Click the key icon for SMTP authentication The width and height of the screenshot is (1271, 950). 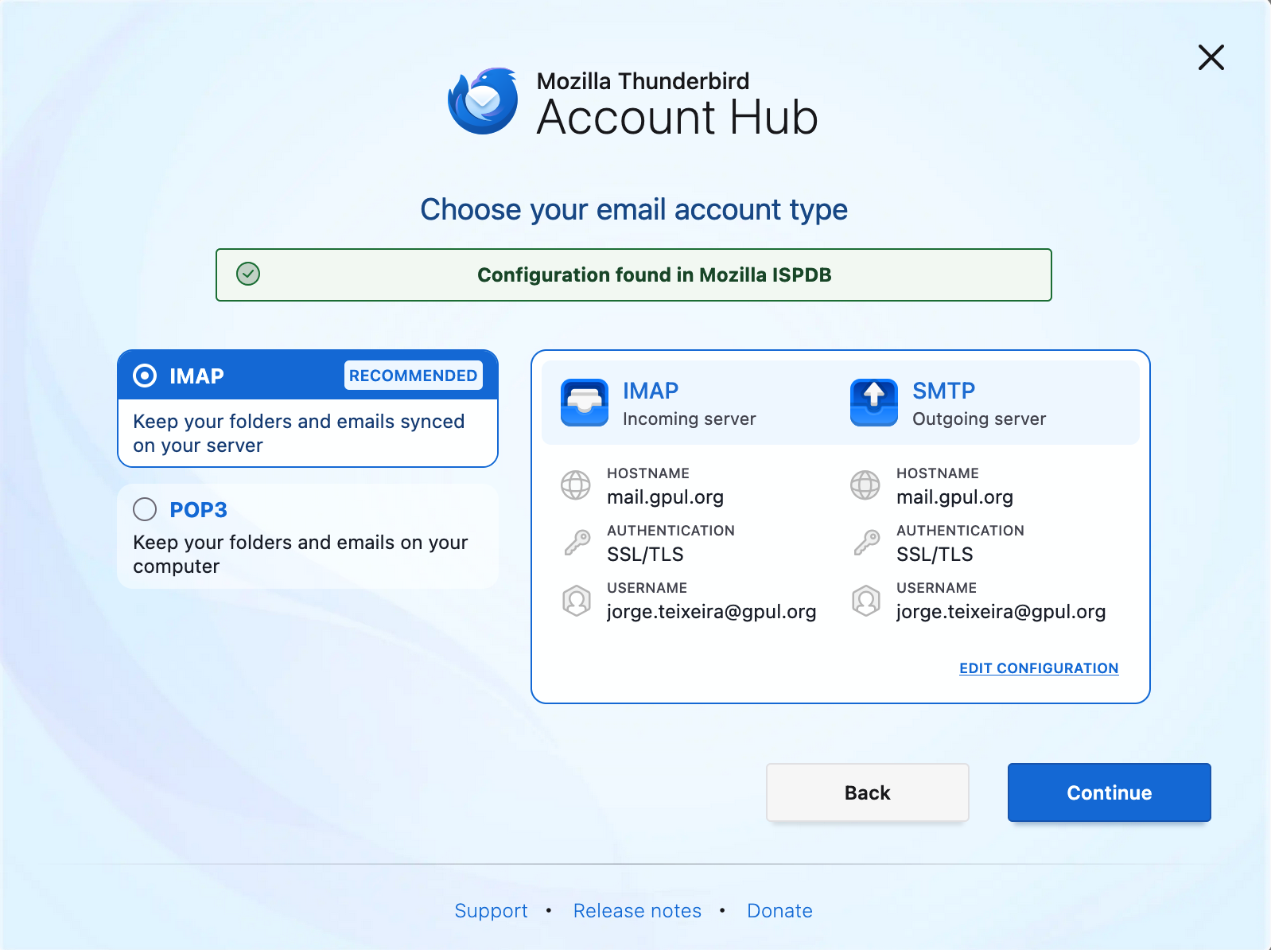866,542
